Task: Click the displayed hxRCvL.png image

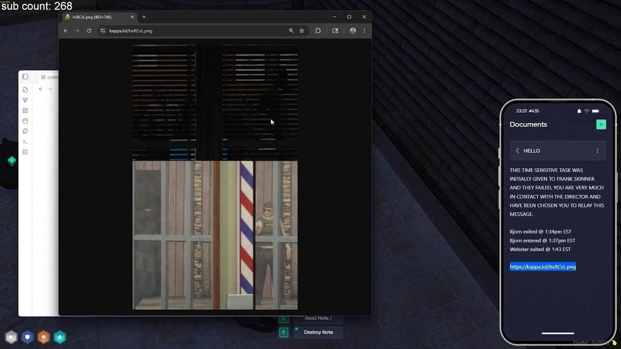Action: pyautogui.click(x=215, y=177)
